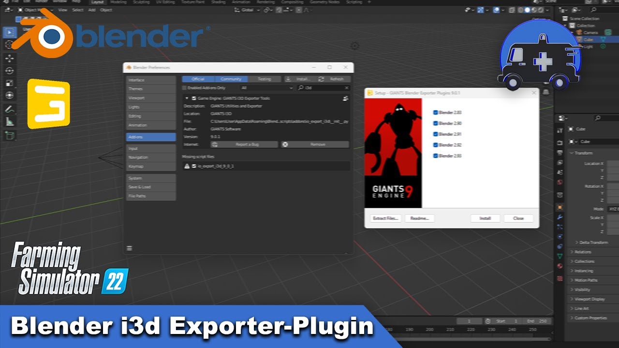The width and height of the screenshot is (619, 348).
Task: Switch to the Community add-ons tab
Action: pos(231,79)
